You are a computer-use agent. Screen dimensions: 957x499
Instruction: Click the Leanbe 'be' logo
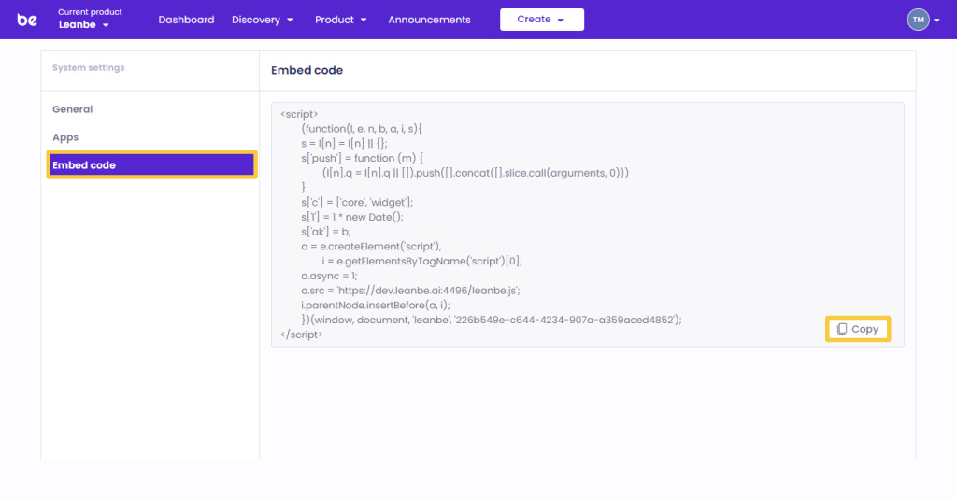point(27,20)
